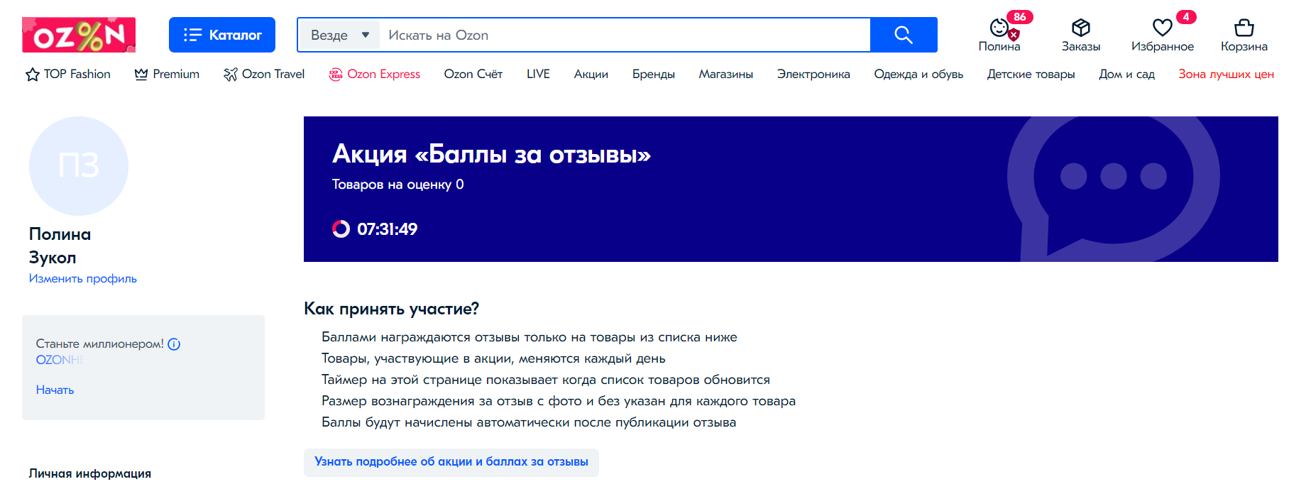This screenshot has height=494, width=1311.
Task: Click the Ozon logo
Action: [x=79, y=35]
